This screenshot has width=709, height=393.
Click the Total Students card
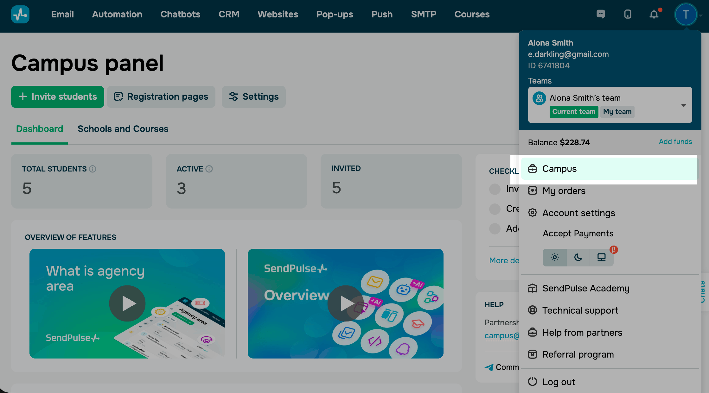82,181
